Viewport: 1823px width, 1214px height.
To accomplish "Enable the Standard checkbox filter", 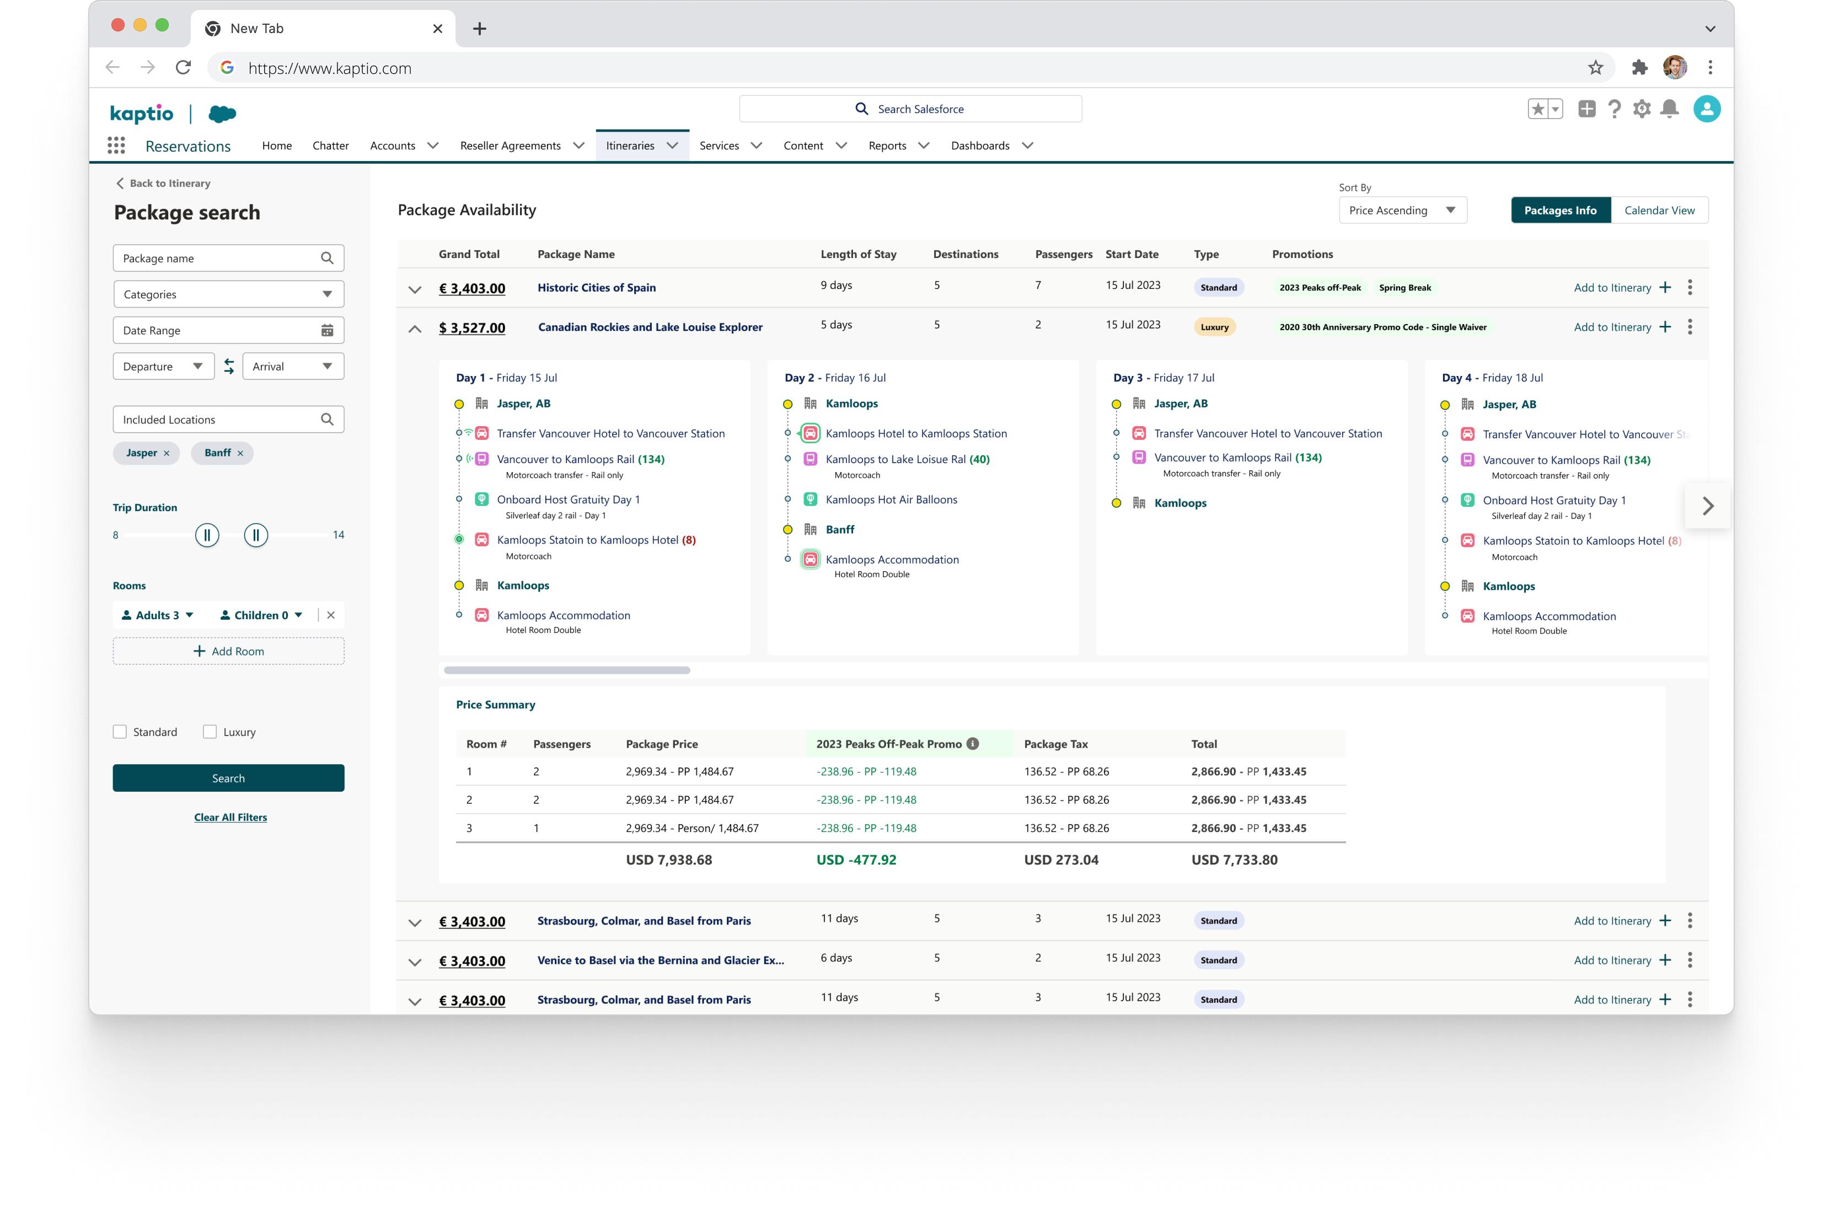I will [x=120, y=732].
